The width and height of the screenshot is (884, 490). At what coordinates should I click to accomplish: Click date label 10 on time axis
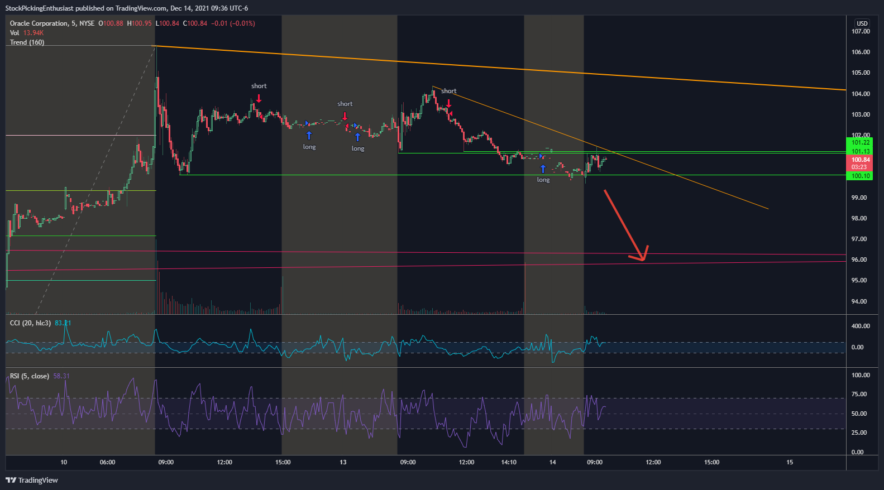64,462
